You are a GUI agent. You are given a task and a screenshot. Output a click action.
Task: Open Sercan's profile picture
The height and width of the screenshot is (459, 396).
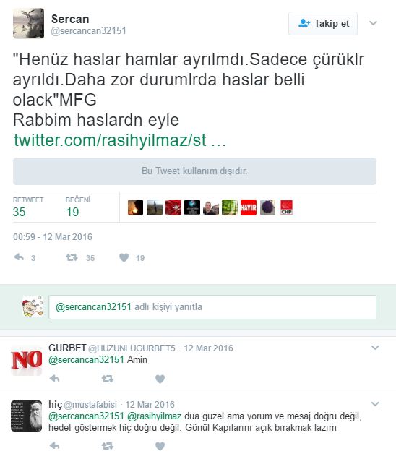pyautogui.click(x=28, y=23)
